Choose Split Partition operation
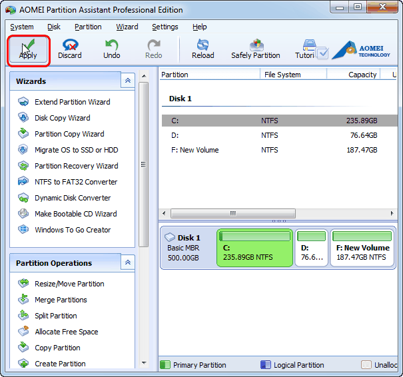403x377 pixels. tap(56, 316)
